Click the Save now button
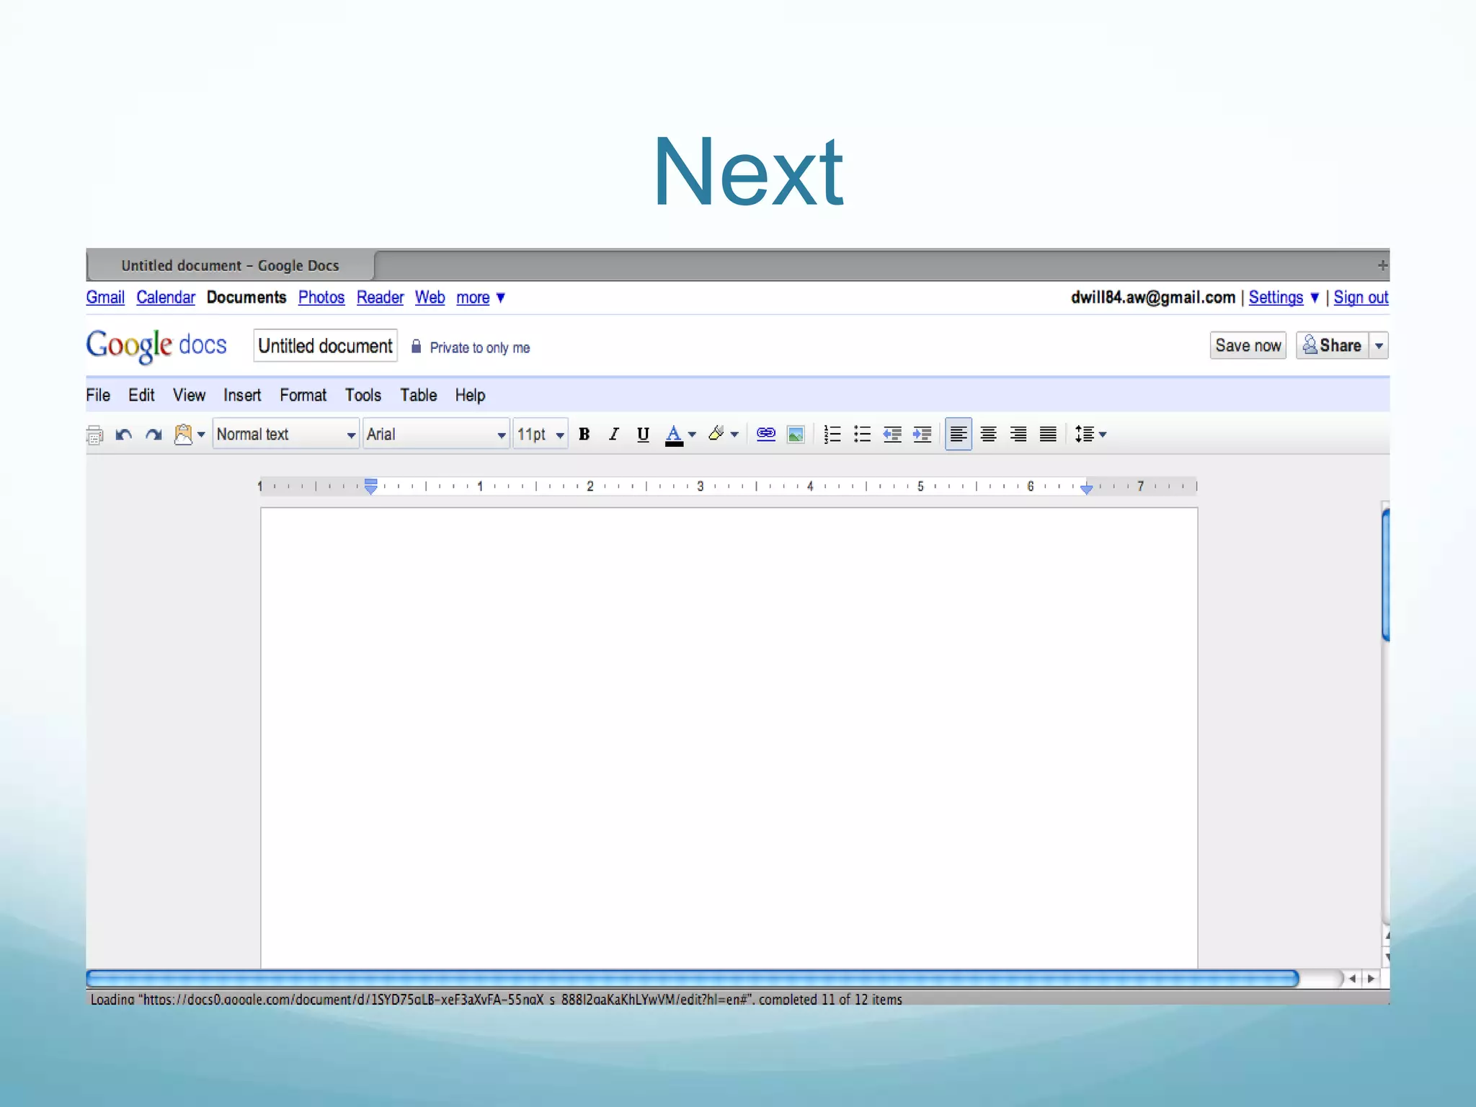The height and width of the screenshot is (1107, 1476). 1248,345
